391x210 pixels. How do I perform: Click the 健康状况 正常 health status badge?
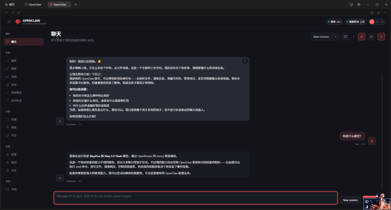pyautogui.click(x=355, y=22)
